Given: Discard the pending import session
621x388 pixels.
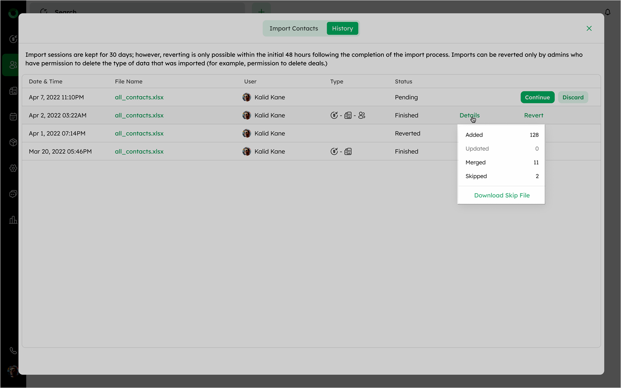Looking at the screenshot, I should (573, 98).
